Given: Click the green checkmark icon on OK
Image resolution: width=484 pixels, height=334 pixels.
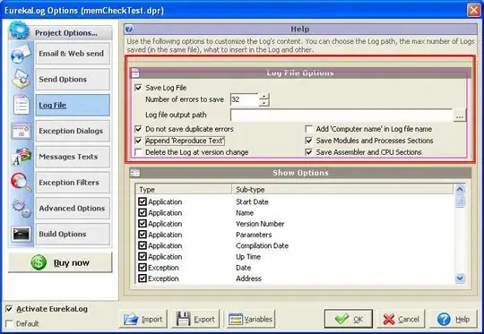Looking at the screenshot, I should (341, 319).
